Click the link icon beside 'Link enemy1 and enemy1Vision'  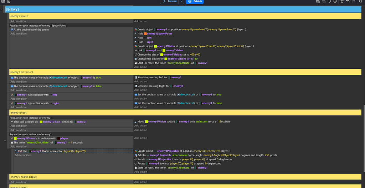(x=136, y=51)
